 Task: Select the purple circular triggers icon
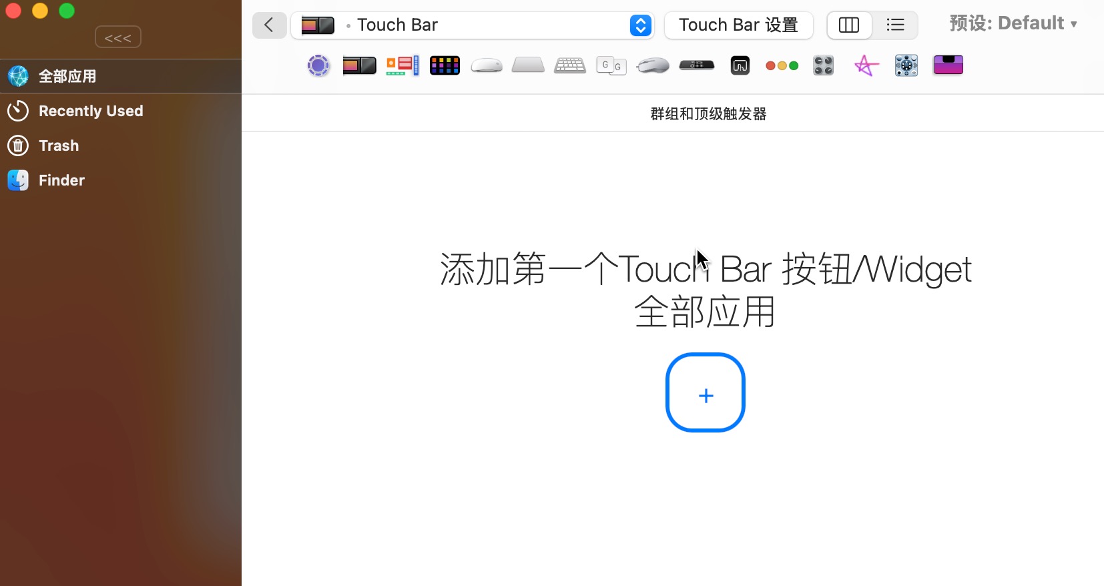[318, 65]
